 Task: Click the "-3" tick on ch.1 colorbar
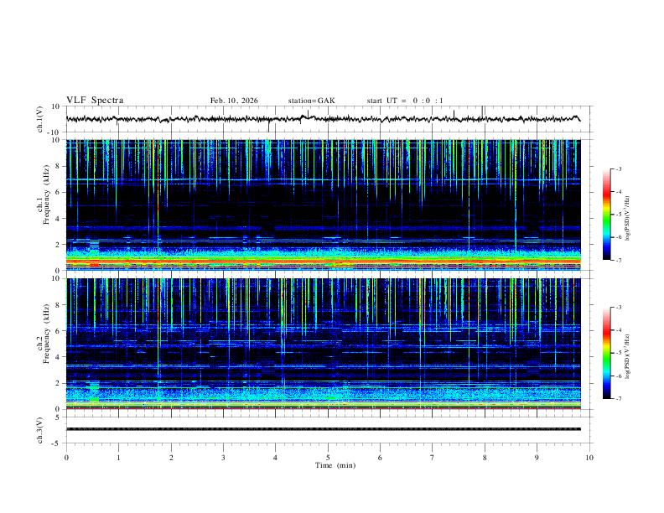(x=618, y=168)
